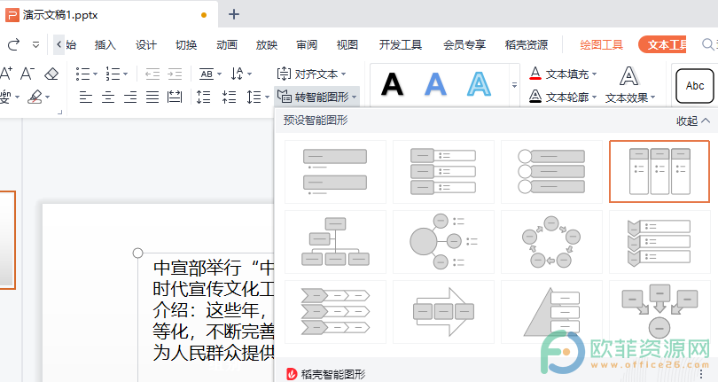Open the 插入 ribbon tab
Image resolution: width=718 pixels, height=382 pixels.
tap(105, 45)
